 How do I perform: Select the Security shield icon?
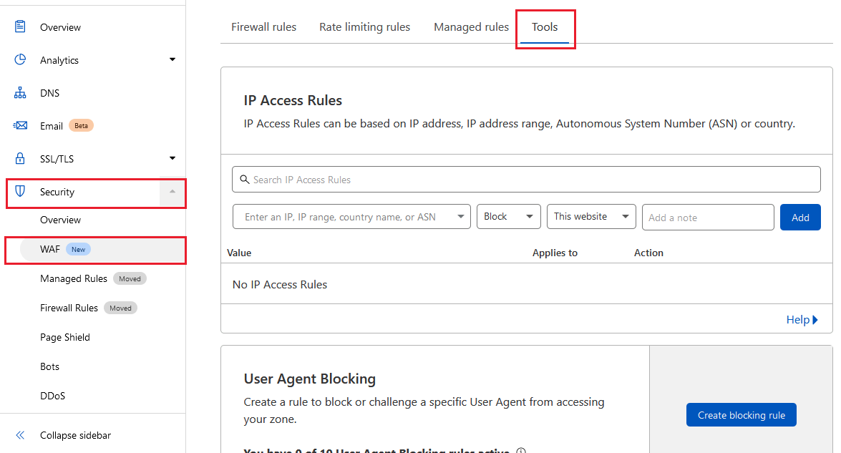[20, 192]
